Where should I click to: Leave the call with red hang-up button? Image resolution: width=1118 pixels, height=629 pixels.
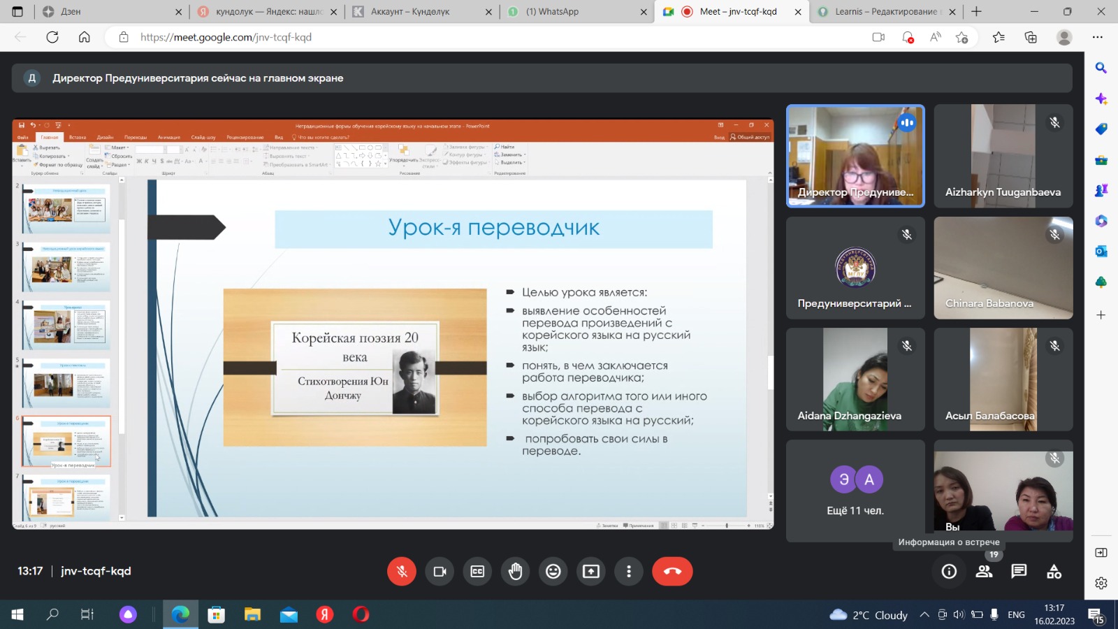click(672, 572)
